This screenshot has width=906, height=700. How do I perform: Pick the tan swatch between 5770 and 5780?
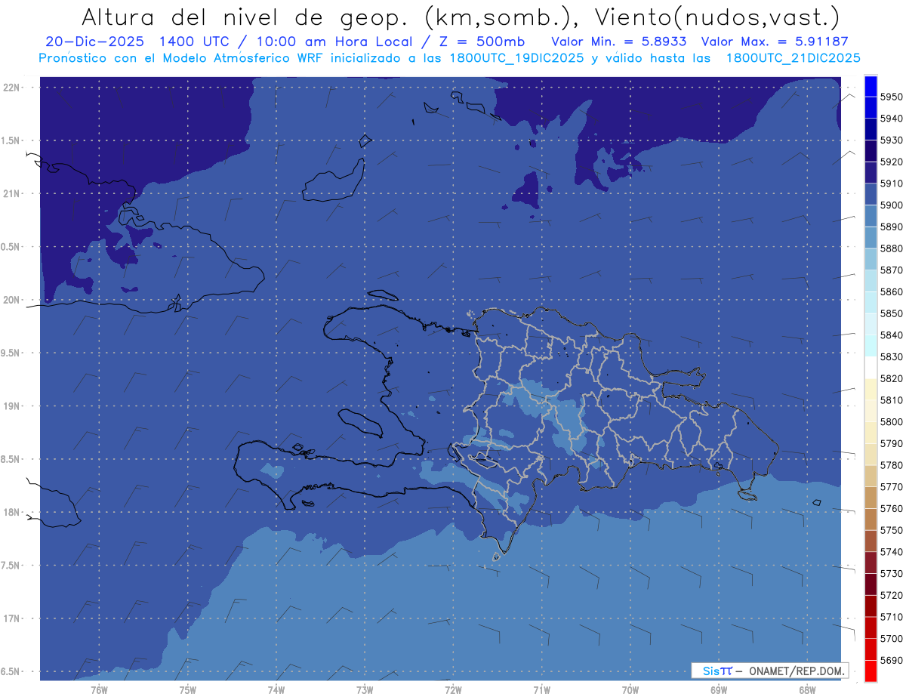[871, 476]
